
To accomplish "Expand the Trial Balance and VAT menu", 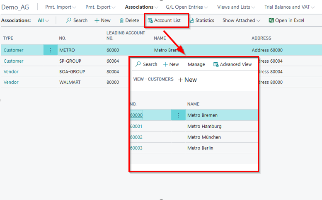I will coord(292,7).
